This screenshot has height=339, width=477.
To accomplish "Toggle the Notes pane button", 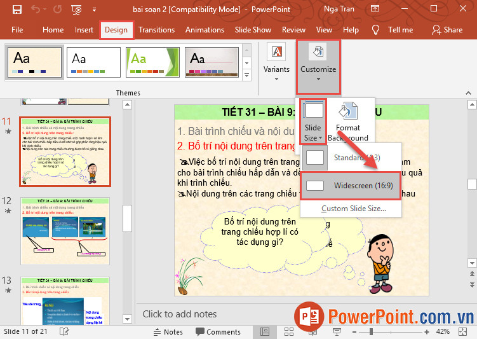I will (168, 332).
